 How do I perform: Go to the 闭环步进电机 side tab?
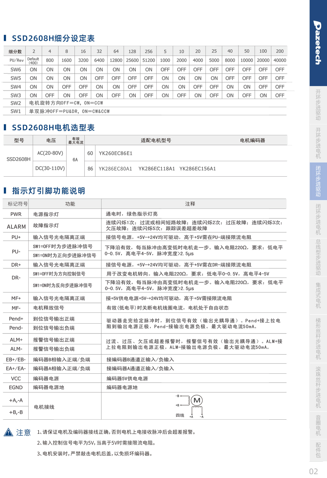pos(318,219)
